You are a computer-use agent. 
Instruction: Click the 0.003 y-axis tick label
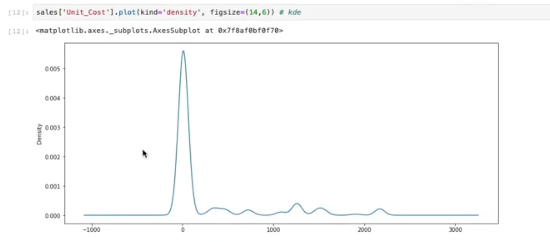click(53, 127)
